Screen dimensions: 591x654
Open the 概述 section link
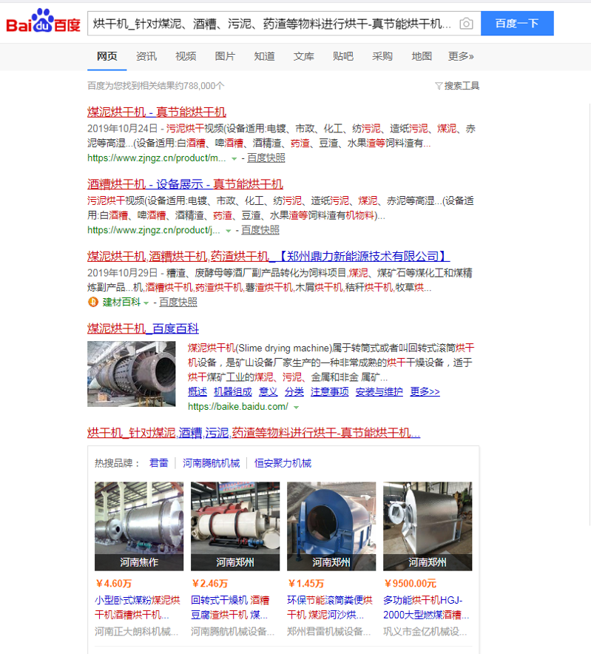[197, 391]
